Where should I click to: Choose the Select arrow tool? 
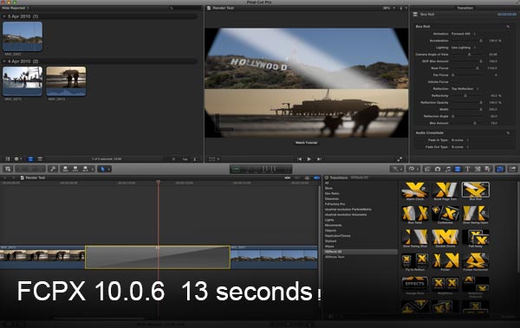[102, 169]
